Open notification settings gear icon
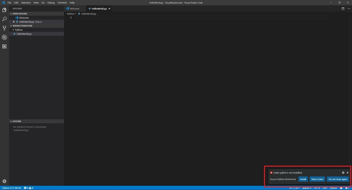The width and height of the screenshot is (352, 190). 343,173
